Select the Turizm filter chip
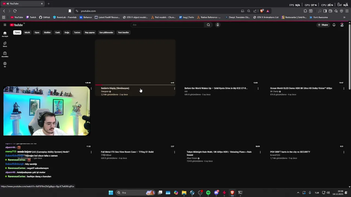The width and height of the screenshot is (351, 197). [x=77, y=33]
